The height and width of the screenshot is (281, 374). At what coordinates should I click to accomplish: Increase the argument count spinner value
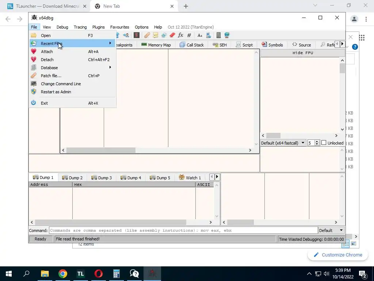pos(317,142)
